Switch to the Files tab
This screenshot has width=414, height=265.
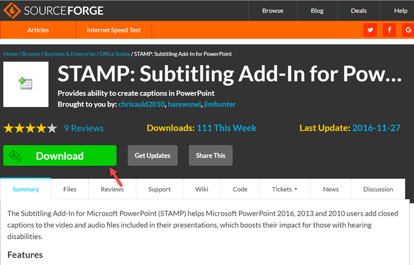(70, 189)
